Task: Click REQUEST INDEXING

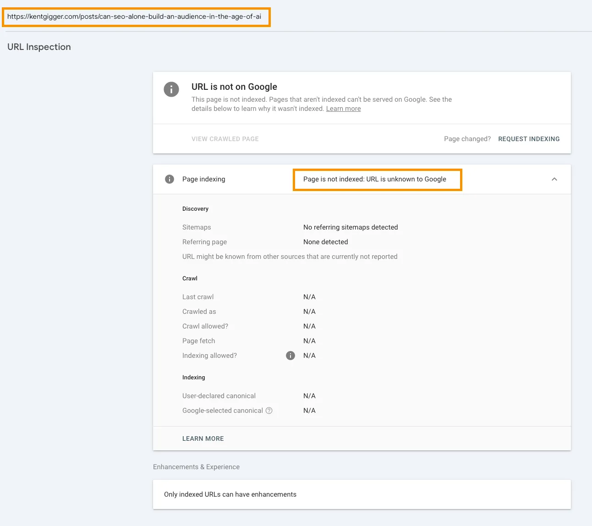Action: click(529, 139)
